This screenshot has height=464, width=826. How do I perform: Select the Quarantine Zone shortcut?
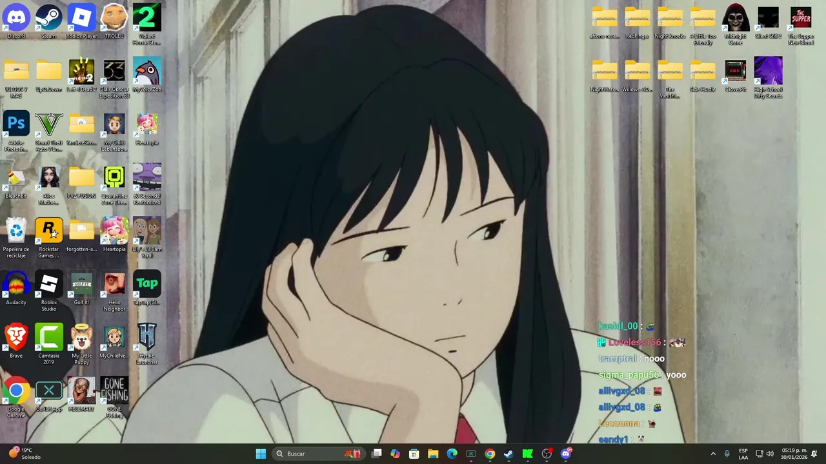[114, 185]
